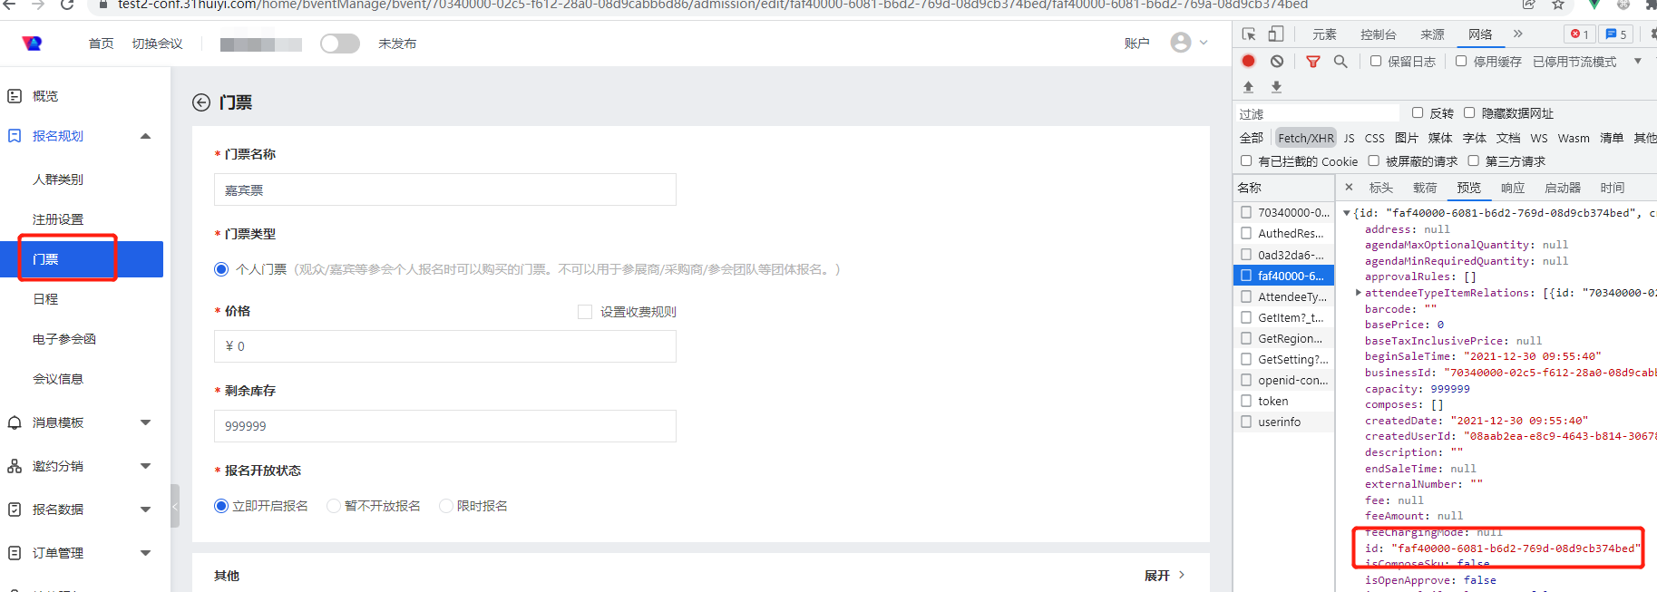Open network search magnifier
Image resolution: width=1657 pixels, height=592 pixels.
tap(1340, 61)
